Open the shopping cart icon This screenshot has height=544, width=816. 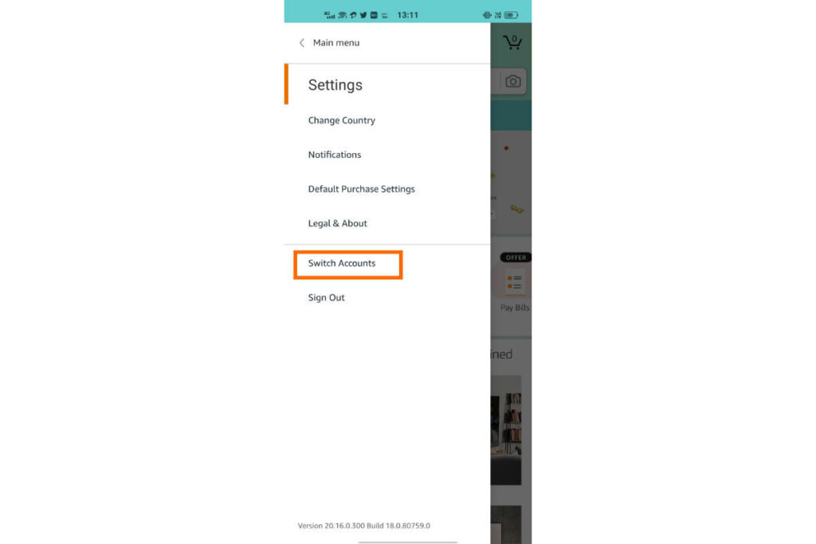pos(512,41)
